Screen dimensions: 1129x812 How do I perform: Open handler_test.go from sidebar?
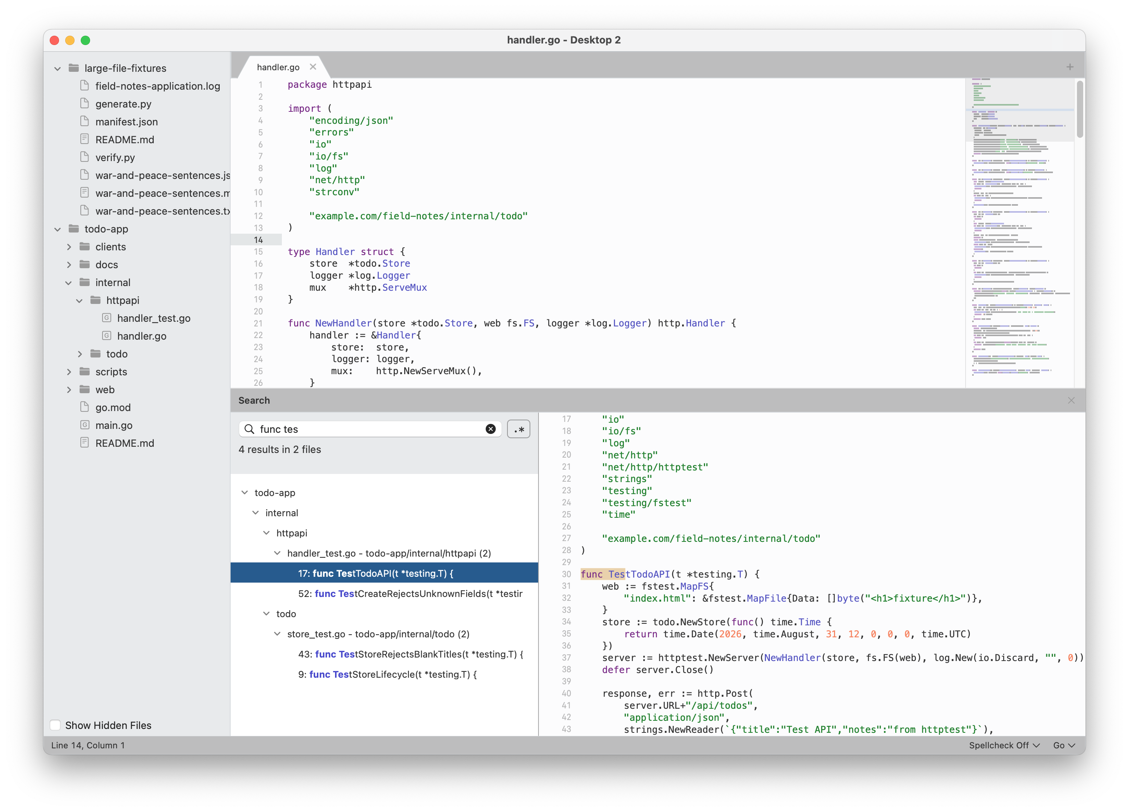(153, 318)
